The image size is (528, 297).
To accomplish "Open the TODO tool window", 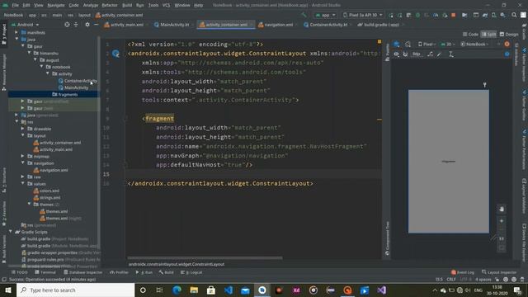I will 20,272.
